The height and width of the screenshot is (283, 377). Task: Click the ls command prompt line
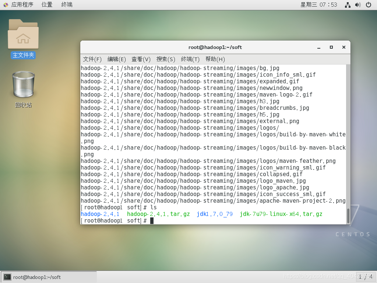click(119, 207)
